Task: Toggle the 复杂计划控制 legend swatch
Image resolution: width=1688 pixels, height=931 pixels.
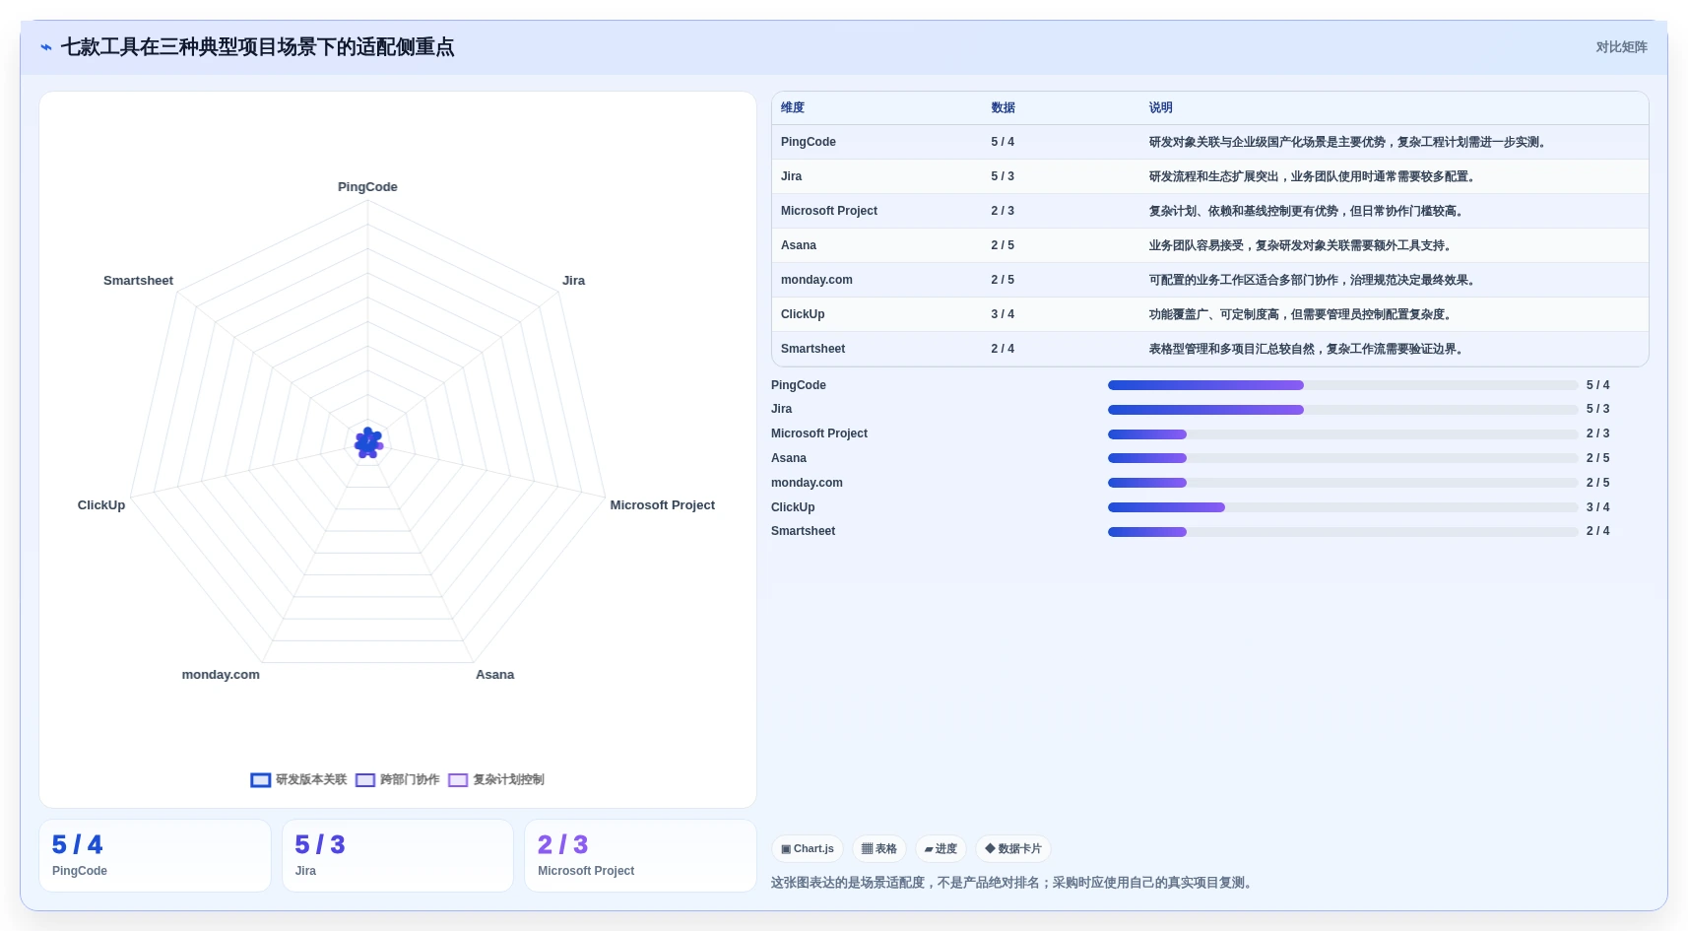Action: [458, 780]
